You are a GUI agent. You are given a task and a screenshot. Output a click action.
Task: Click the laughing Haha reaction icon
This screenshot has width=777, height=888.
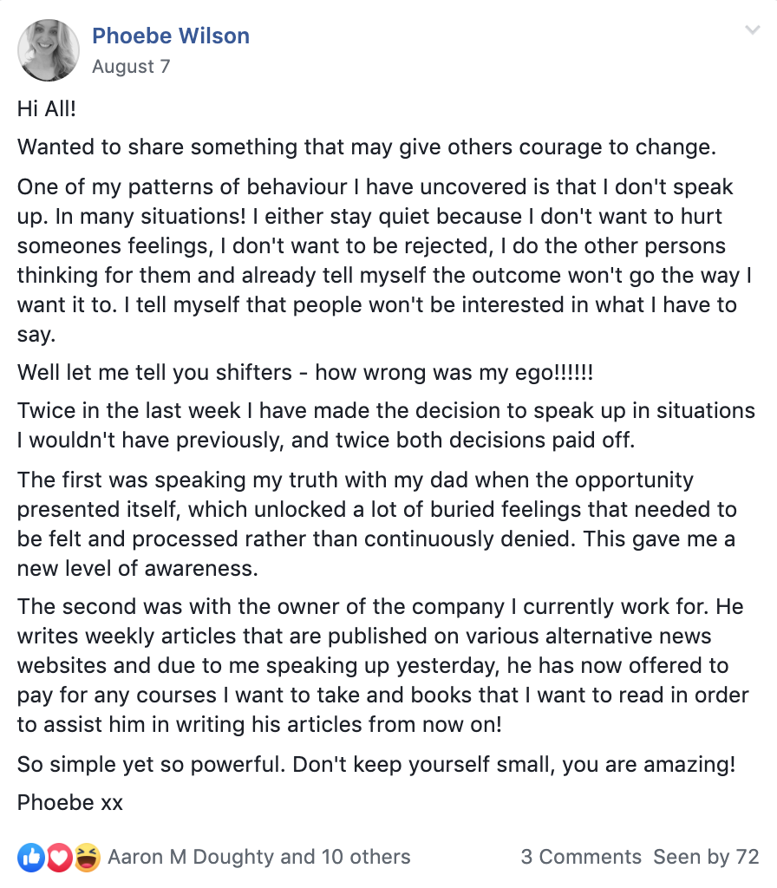tap(87, 857)
